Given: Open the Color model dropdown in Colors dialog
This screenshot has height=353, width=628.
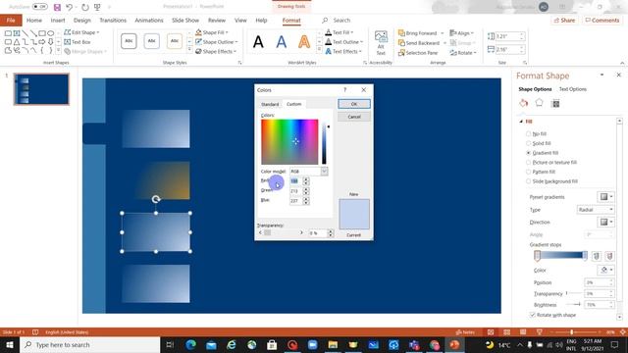Looking at the screenshot, I should point(324,172).
